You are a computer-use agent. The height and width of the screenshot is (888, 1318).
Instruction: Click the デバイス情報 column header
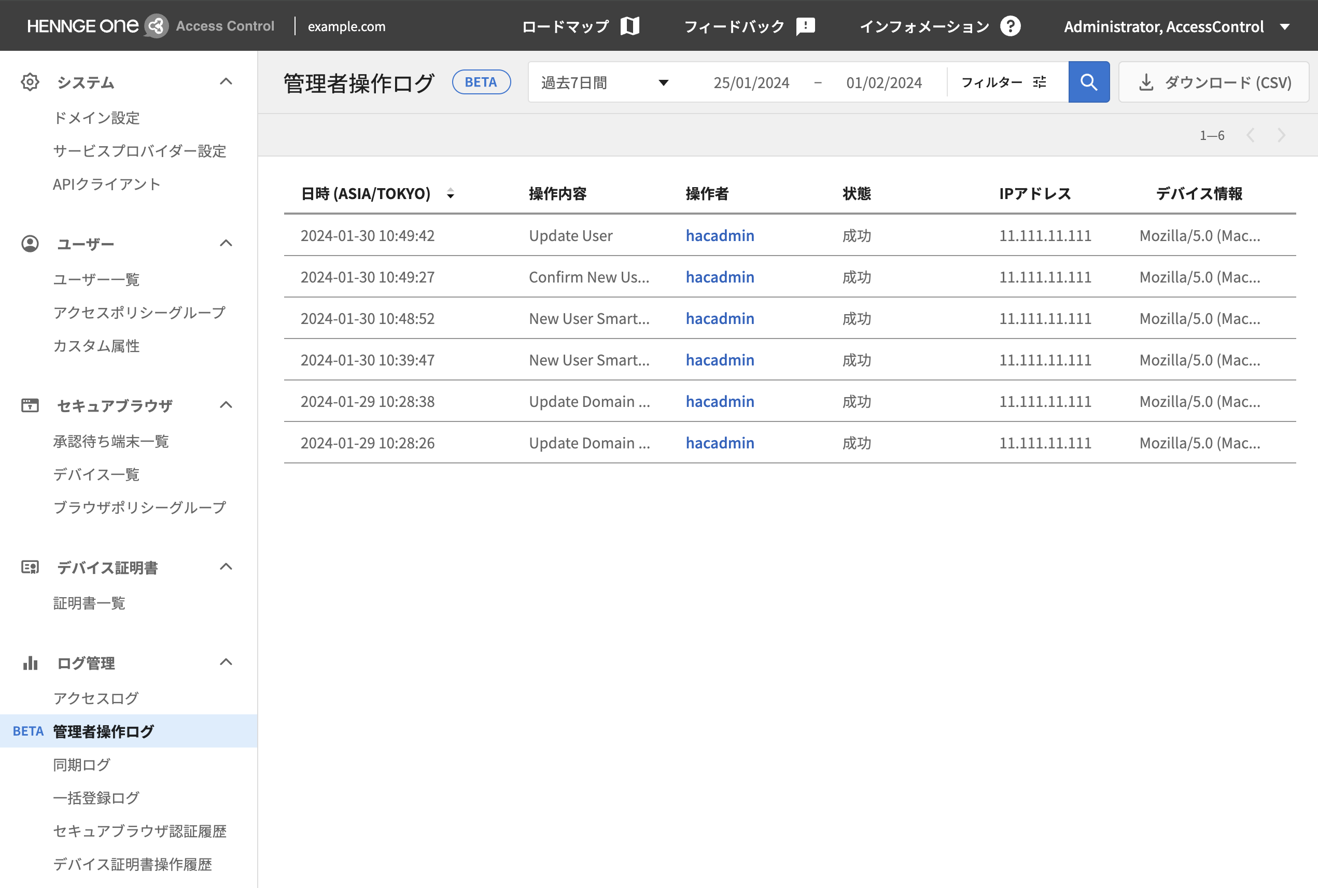tap(1199, 194)
